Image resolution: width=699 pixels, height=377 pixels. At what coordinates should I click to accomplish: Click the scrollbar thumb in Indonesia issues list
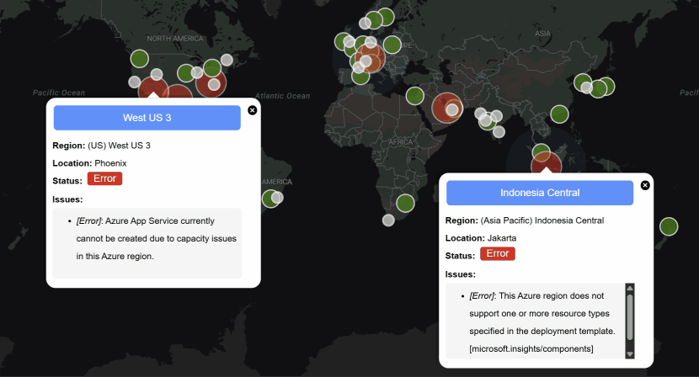click(x=629, y=316)
